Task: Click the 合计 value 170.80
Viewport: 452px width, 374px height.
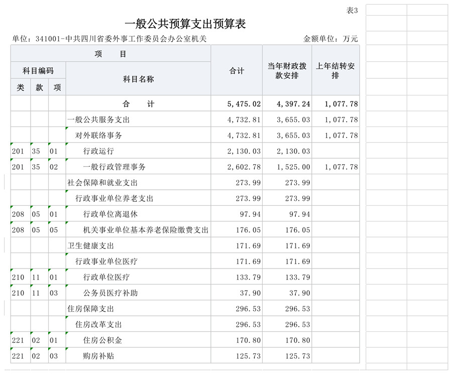Action: tap(248, 340)
